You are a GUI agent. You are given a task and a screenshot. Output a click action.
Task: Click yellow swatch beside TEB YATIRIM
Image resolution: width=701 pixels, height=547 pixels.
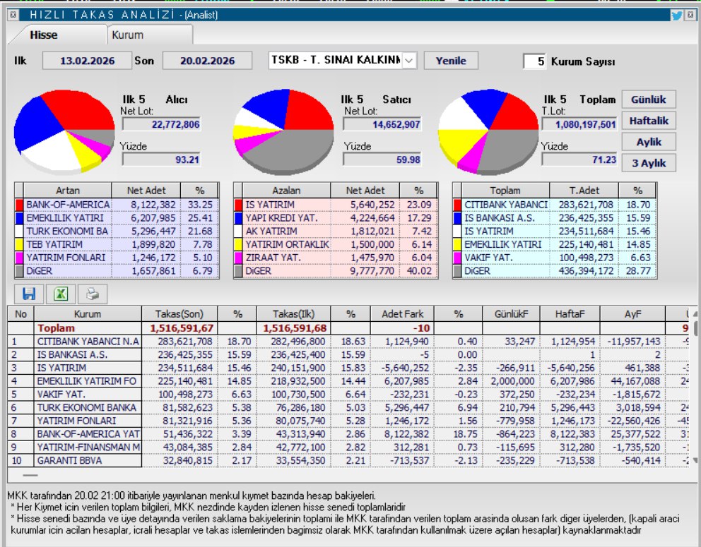19,244
